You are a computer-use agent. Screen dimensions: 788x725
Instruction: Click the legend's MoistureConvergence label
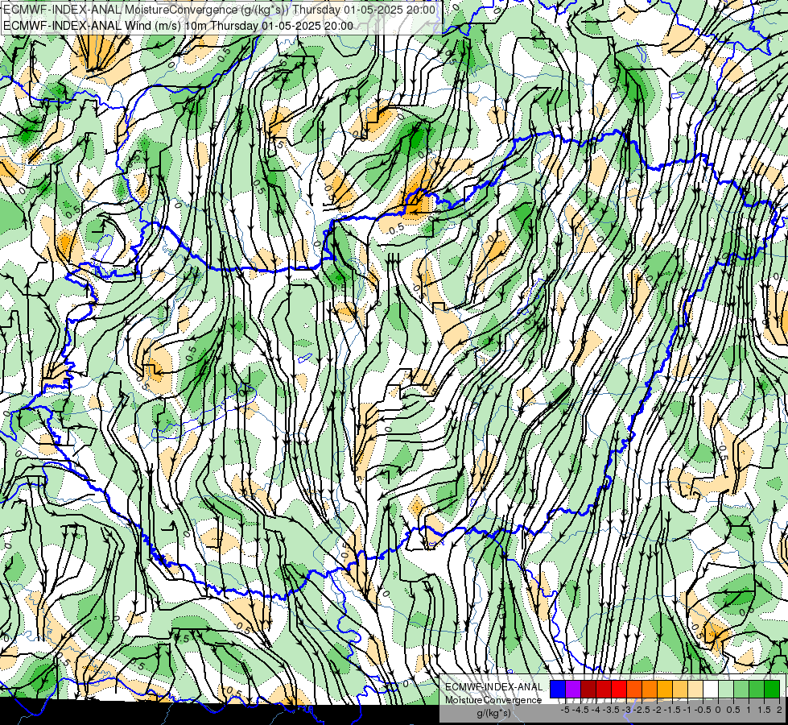(493, 700)
